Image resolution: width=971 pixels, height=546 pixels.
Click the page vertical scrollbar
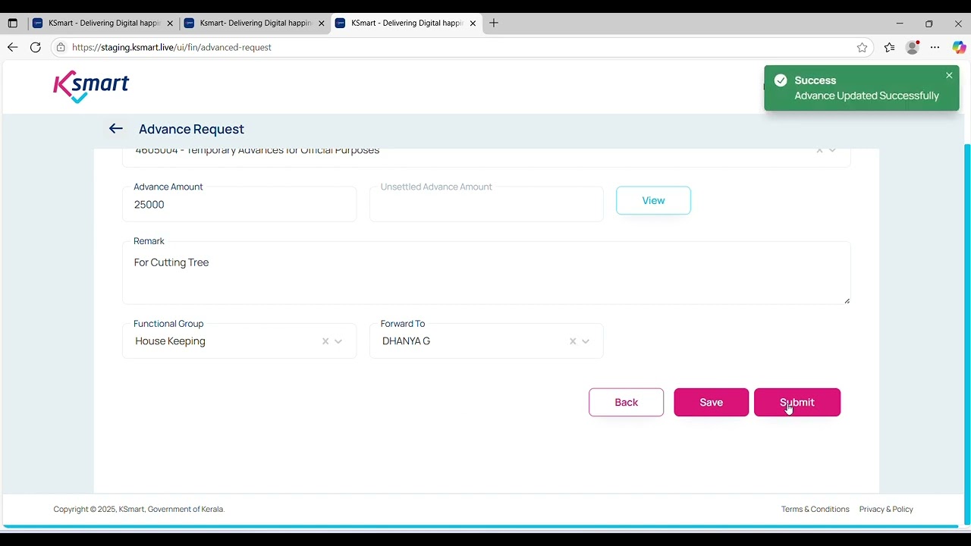[966, 334]
